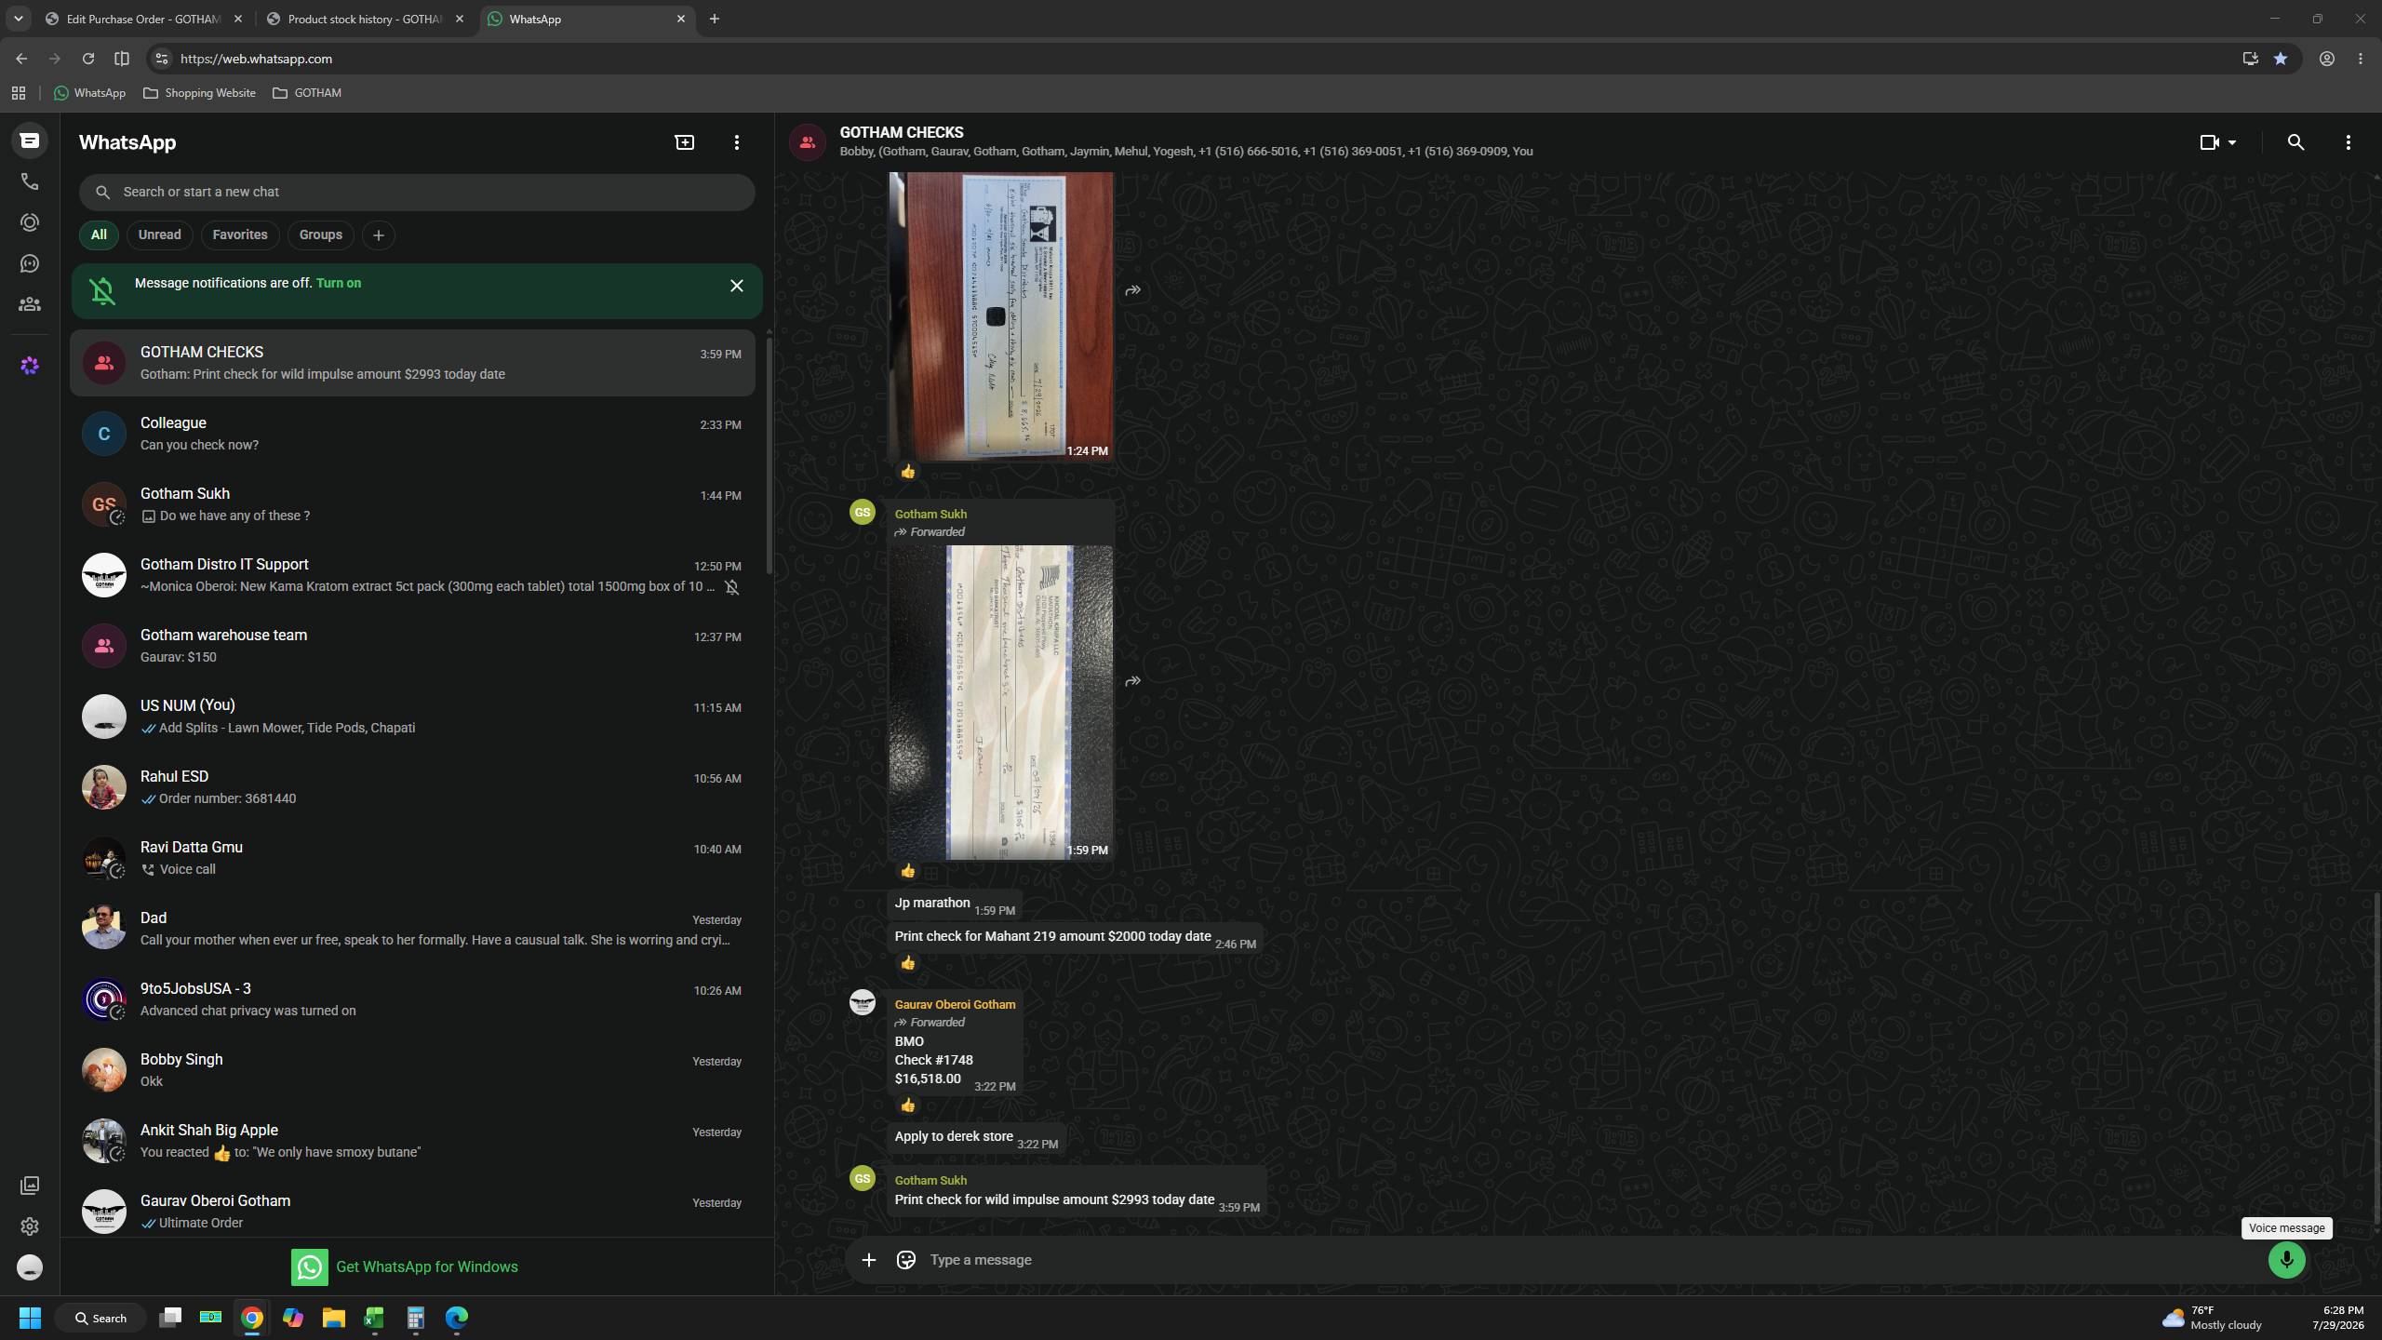Click the voice message microphone button

(x=2286, y=1260)
